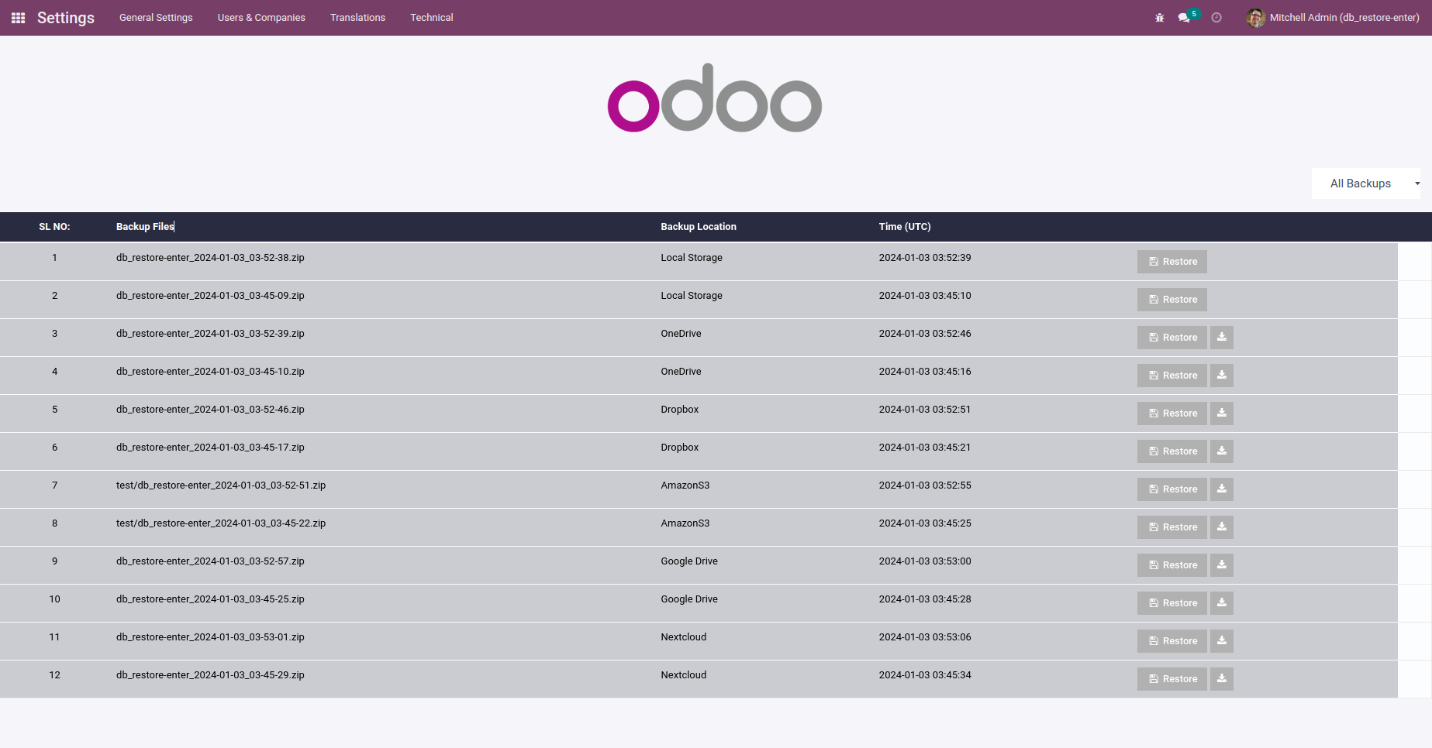This screenshot has width=1432, height=748.
Task: Download the 03-52-51 AmazonS3 backup
Action: (1222, 489)
